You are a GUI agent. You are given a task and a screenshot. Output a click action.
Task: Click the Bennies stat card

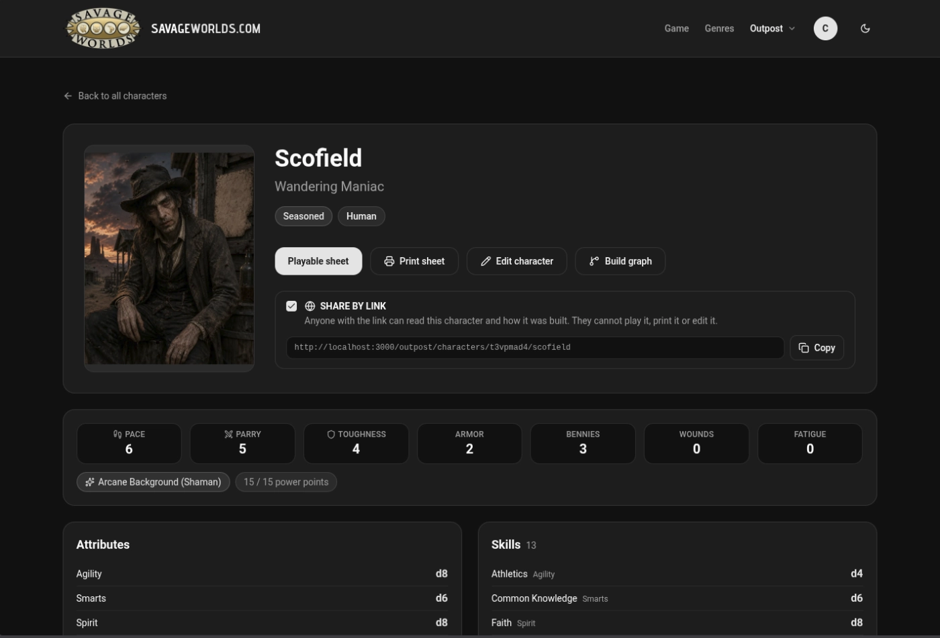click(x=583, y=443)
